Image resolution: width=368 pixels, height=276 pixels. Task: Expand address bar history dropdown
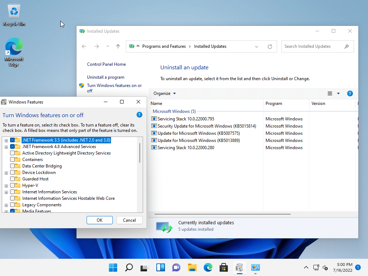coord(257,46)
